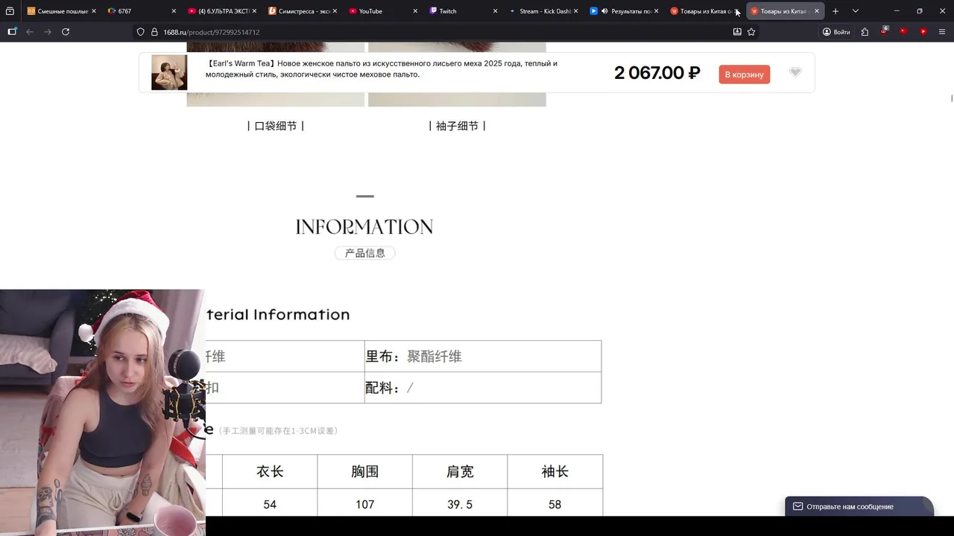
Task: Switch to the (4) 6.УЛЬТРА ЭКСТР tab
Action: pyautogui.click(x=222, y=11)
